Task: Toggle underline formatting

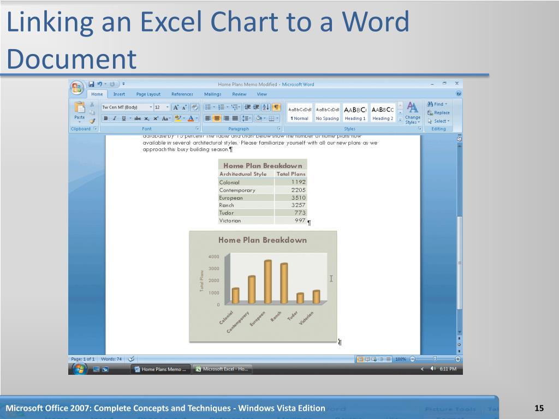Action: point(124,118)
